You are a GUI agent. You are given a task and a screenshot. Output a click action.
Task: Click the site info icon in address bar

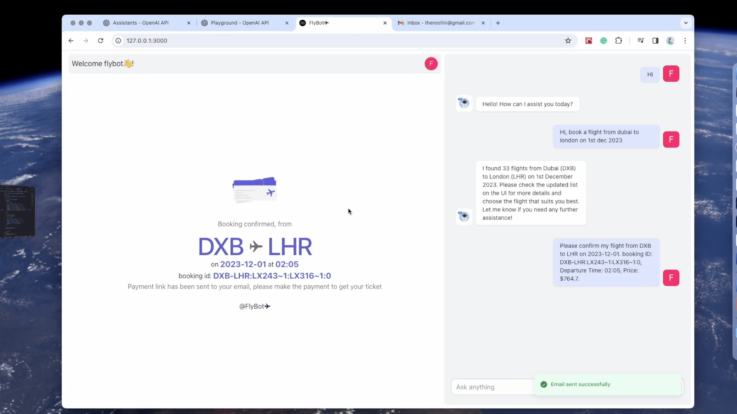[119, 41]
